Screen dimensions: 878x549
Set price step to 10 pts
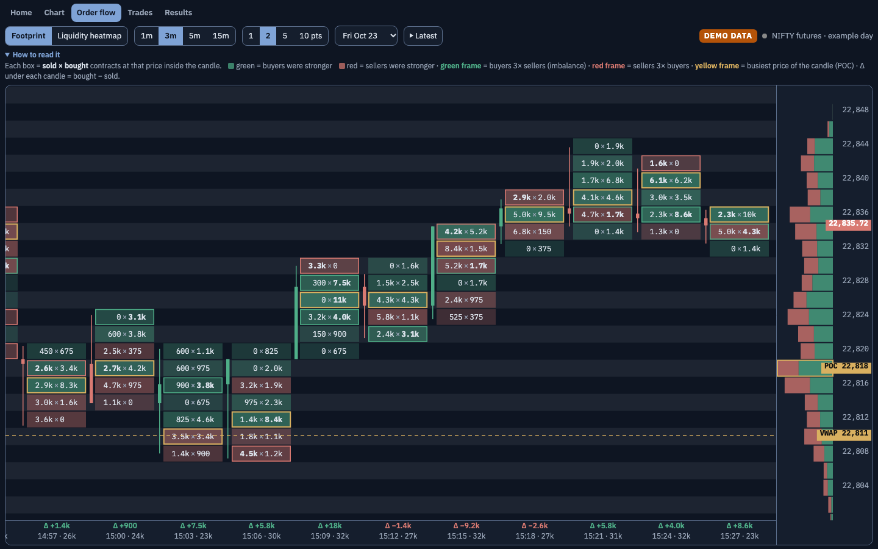point(310,36)
